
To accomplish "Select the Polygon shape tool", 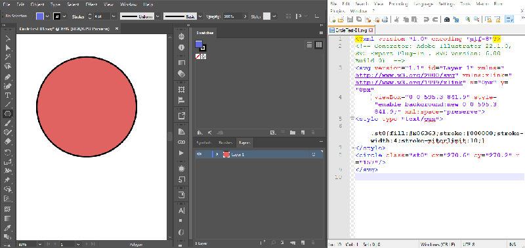I will (x=7, y=114).
